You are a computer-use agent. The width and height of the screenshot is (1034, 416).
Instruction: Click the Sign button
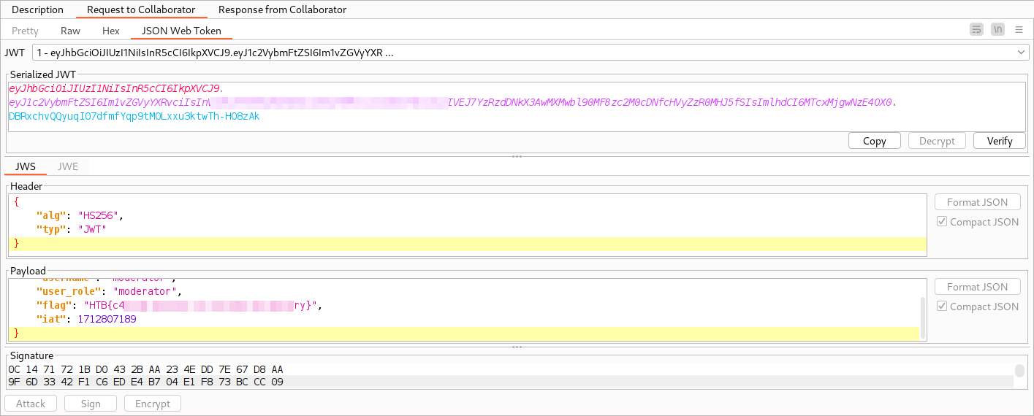[91, 404]
